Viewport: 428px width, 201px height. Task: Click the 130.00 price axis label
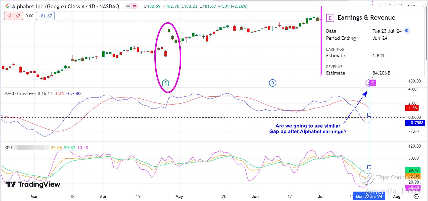pos(414,81)
